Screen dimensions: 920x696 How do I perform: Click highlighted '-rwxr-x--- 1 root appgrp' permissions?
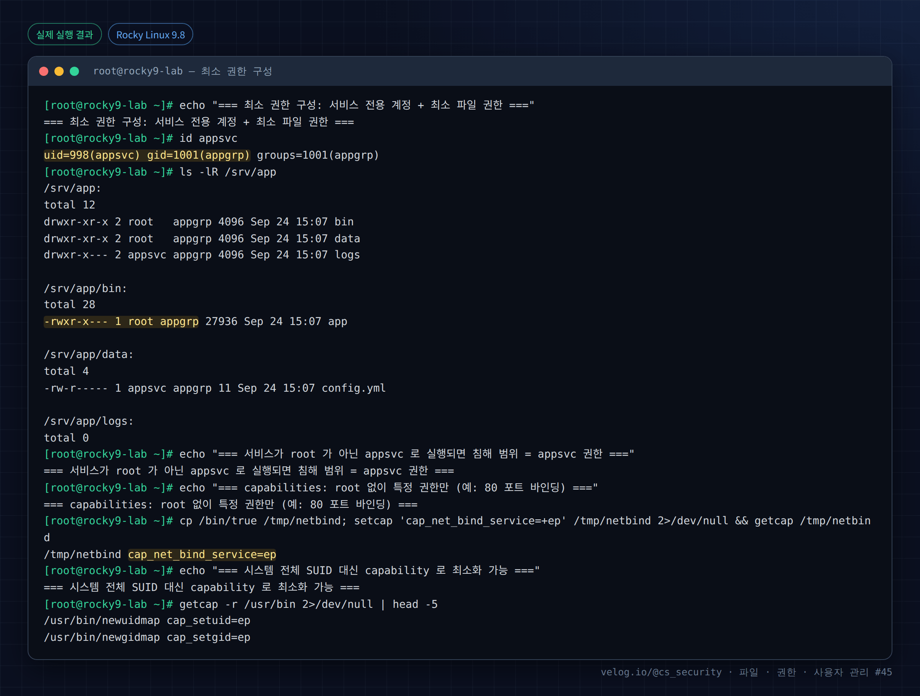tap(121, 322)
